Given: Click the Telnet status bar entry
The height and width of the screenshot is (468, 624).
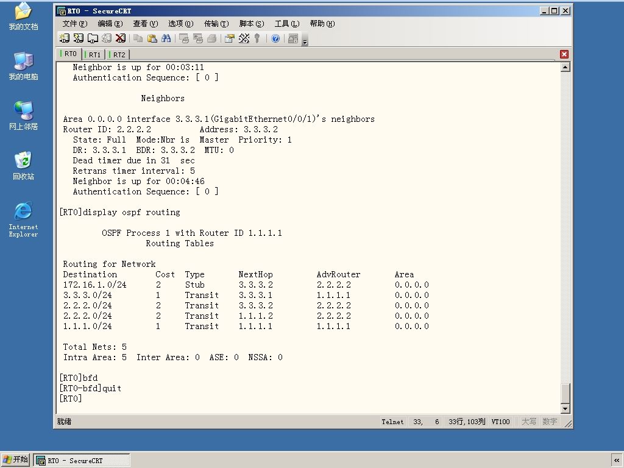Looking at the screenshot, I should (x=392, y=422).
